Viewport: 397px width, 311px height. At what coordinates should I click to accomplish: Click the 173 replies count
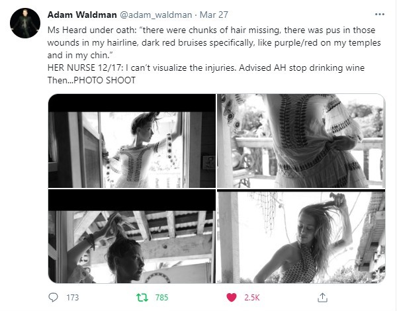[73, 297]
